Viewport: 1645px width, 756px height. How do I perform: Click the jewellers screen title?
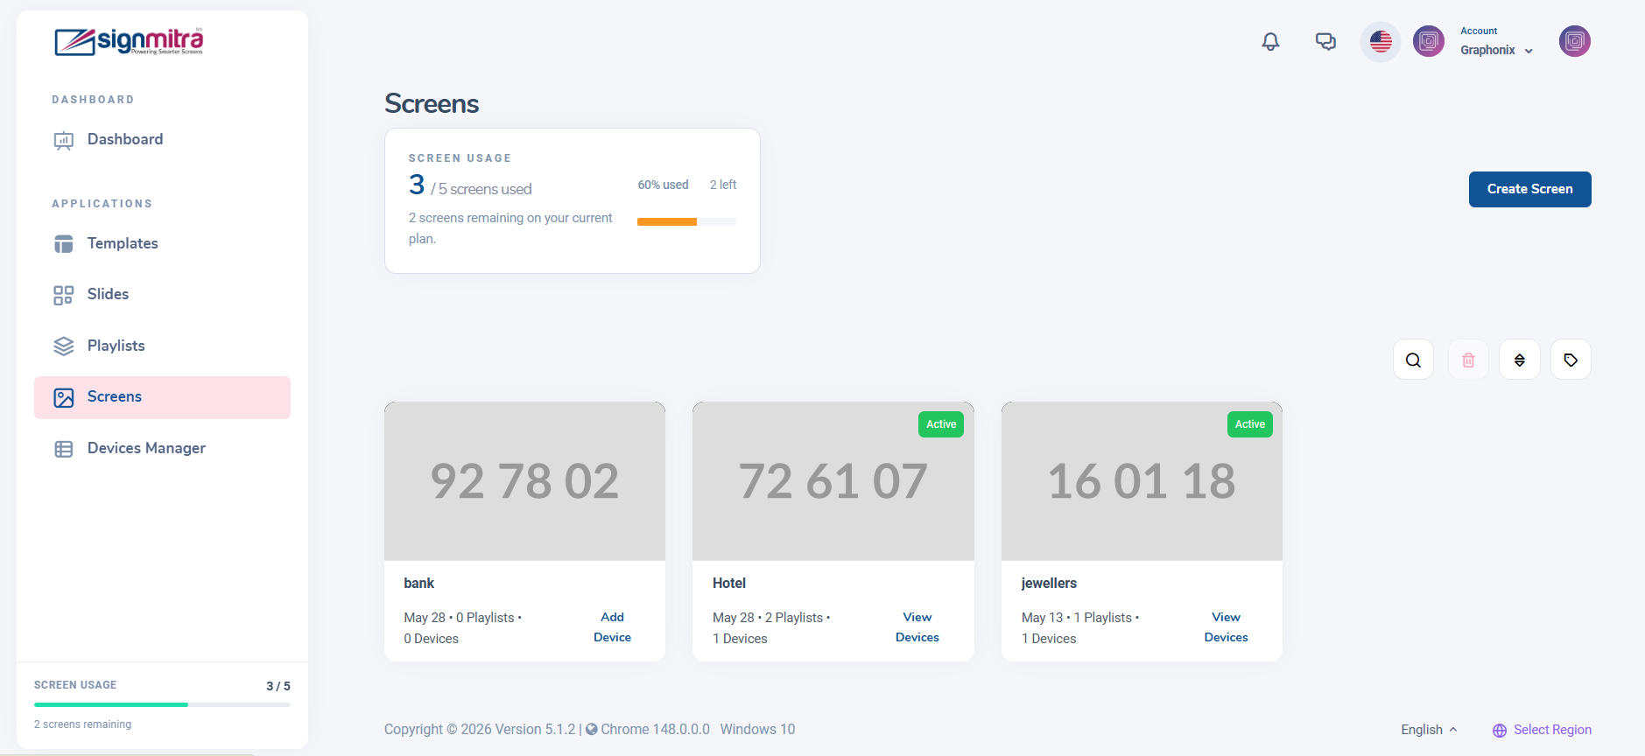[1049, 584]
